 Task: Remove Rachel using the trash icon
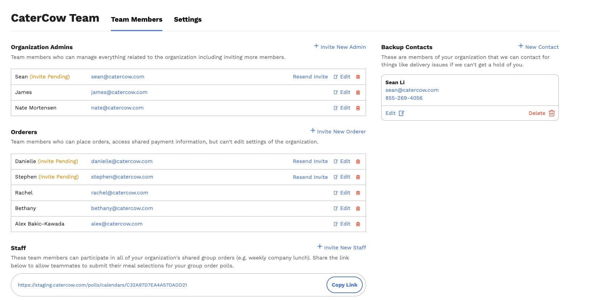[x=358, y=193]
